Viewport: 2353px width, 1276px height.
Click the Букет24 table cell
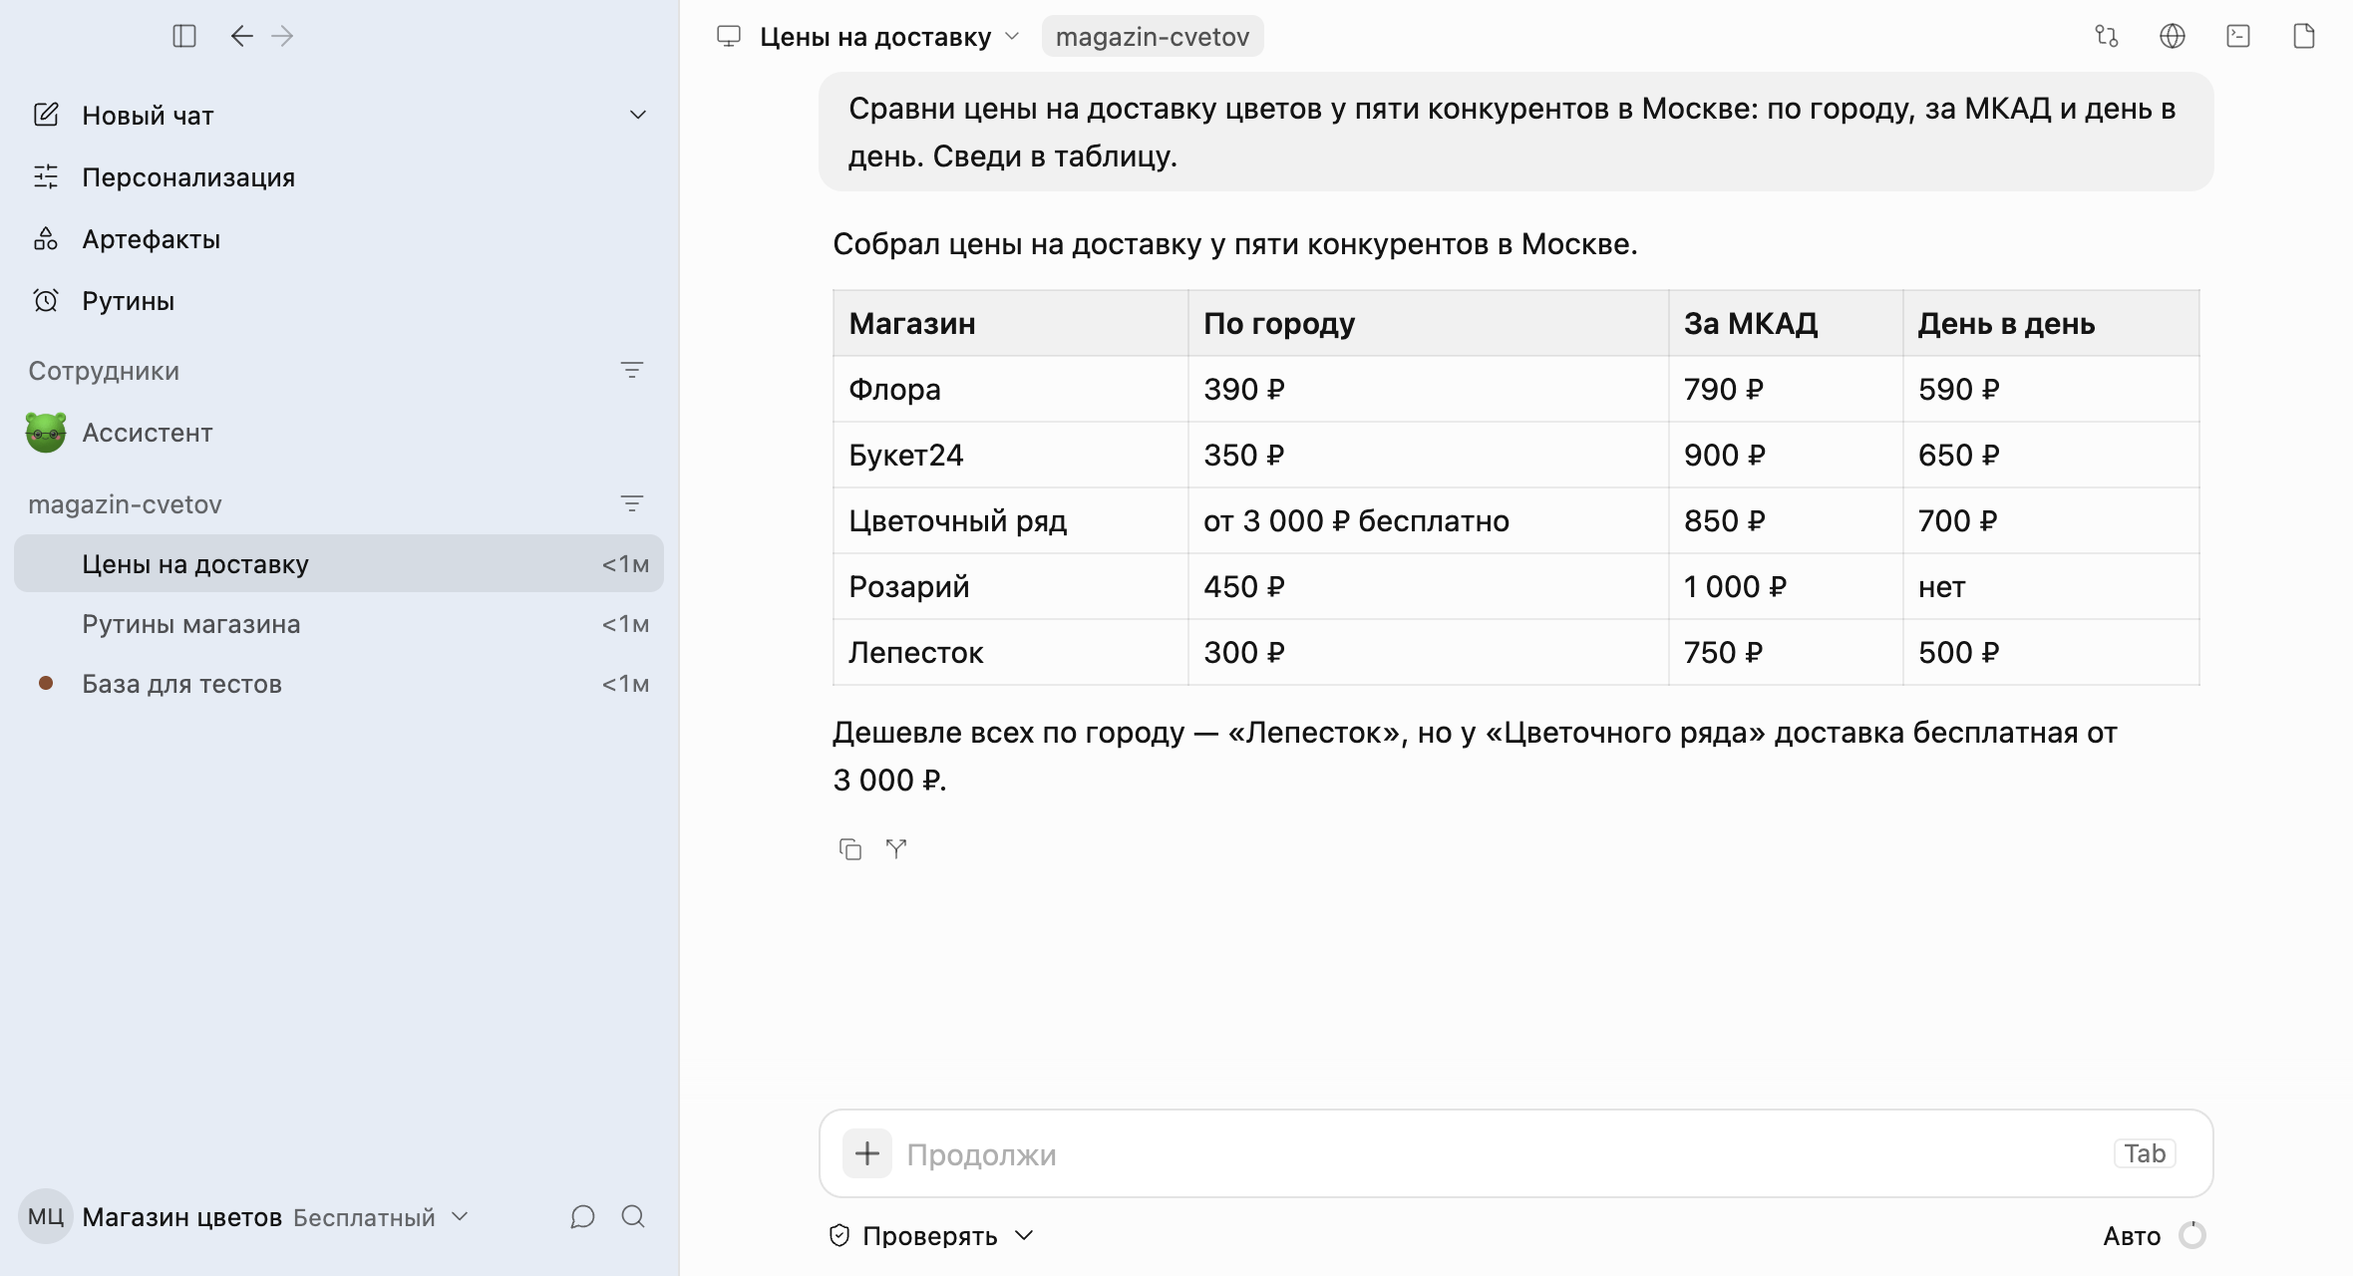1010,455
